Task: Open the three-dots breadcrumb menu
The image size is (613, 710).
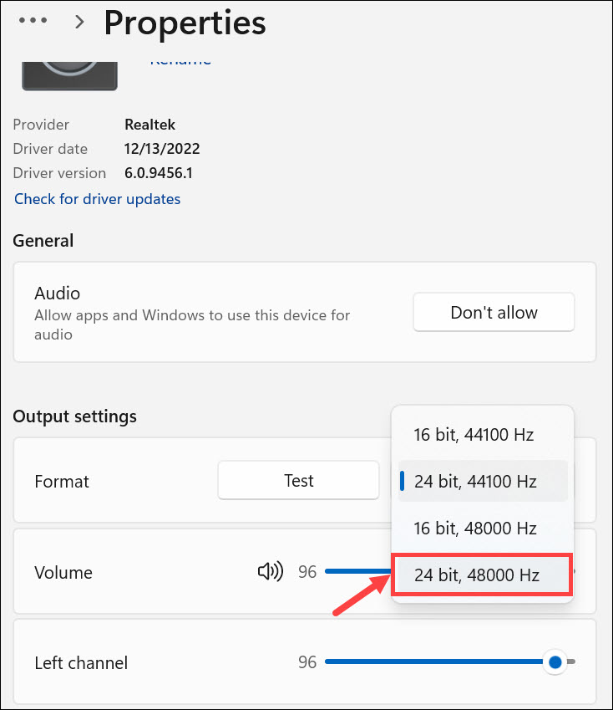Action: (33, 21)
